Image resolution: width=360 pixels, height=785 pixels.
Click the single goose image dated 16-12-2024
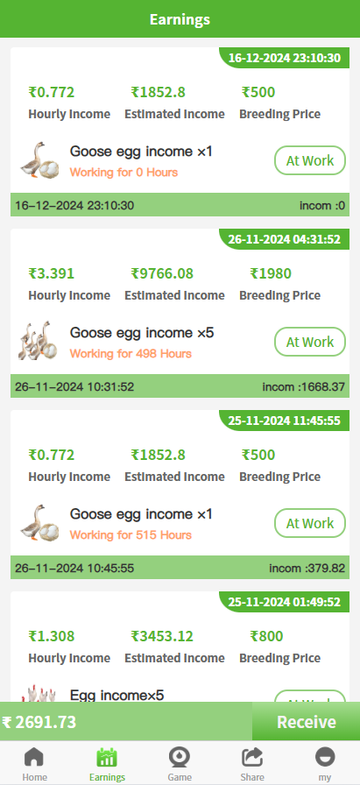(x=39, y=160)
